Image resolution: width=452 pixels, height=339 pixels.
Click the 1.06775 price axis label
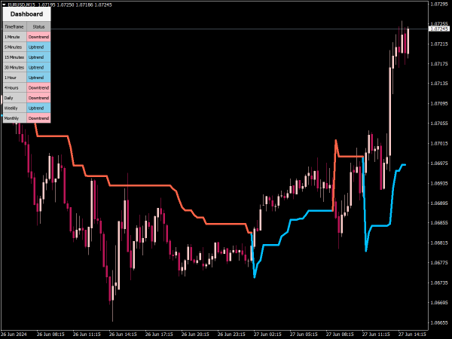[439, 263]
